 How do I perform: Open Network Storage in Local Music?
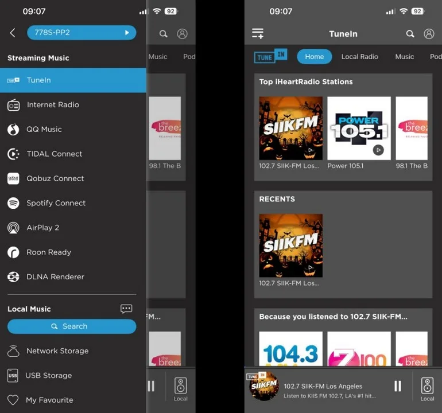pos(57,351)
